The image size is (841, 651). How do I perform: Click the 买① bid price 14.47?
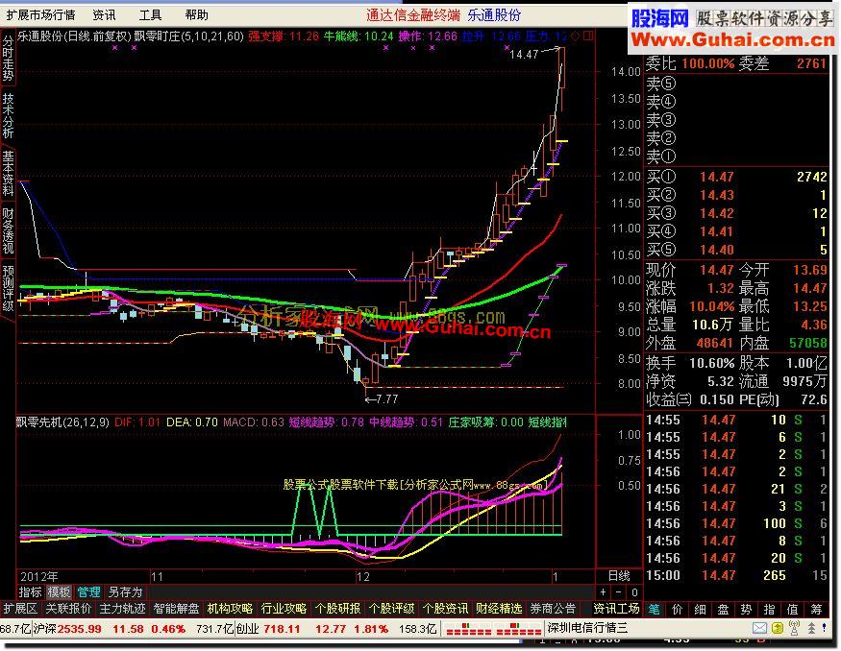coord(717,177)
